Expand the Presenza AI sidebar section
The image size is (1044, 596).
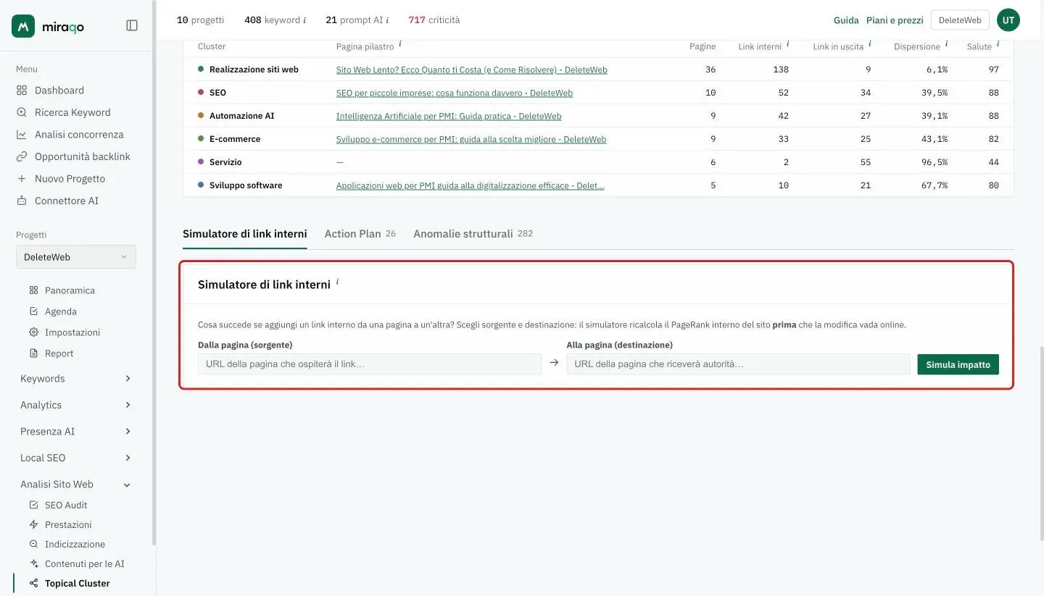point(76,432)
